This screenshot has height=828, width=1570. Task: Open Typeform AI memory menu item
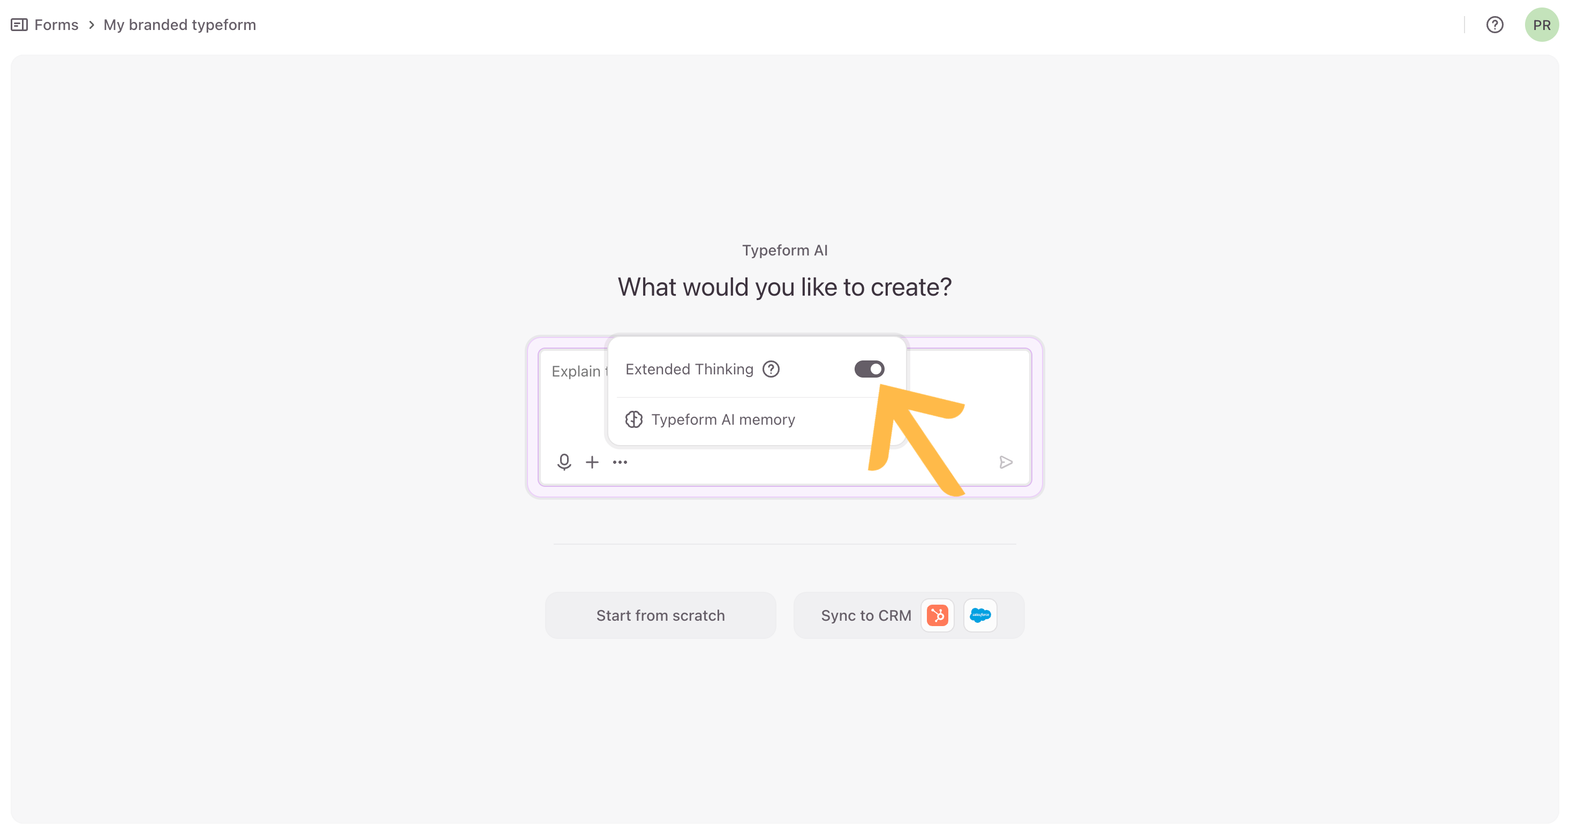723,419
